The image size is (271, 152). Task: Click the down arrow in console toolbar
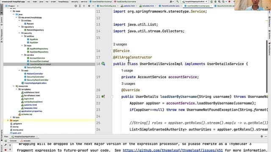10,149
